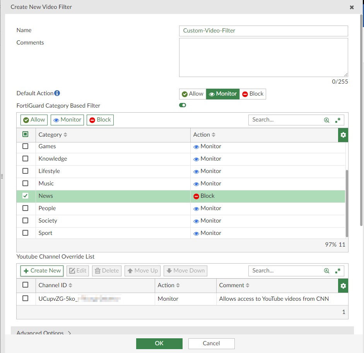
Task: Click the Block icon in News row
Action: 196,196
